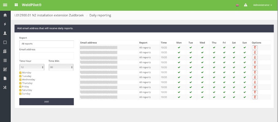The image size is (278, 122).
Task: Click the last row's Sun checkmark
Action: tap(245, 97)
